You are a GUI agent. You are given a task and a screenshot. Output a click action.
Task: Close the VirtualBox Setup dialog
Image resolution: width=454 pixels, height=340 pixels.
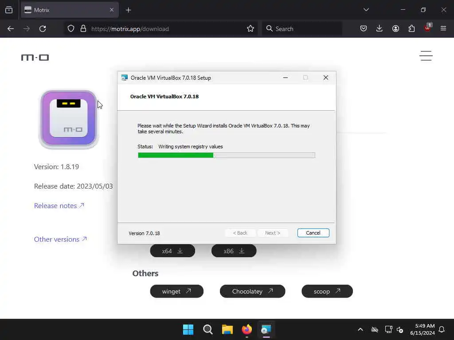pos(326,77)
